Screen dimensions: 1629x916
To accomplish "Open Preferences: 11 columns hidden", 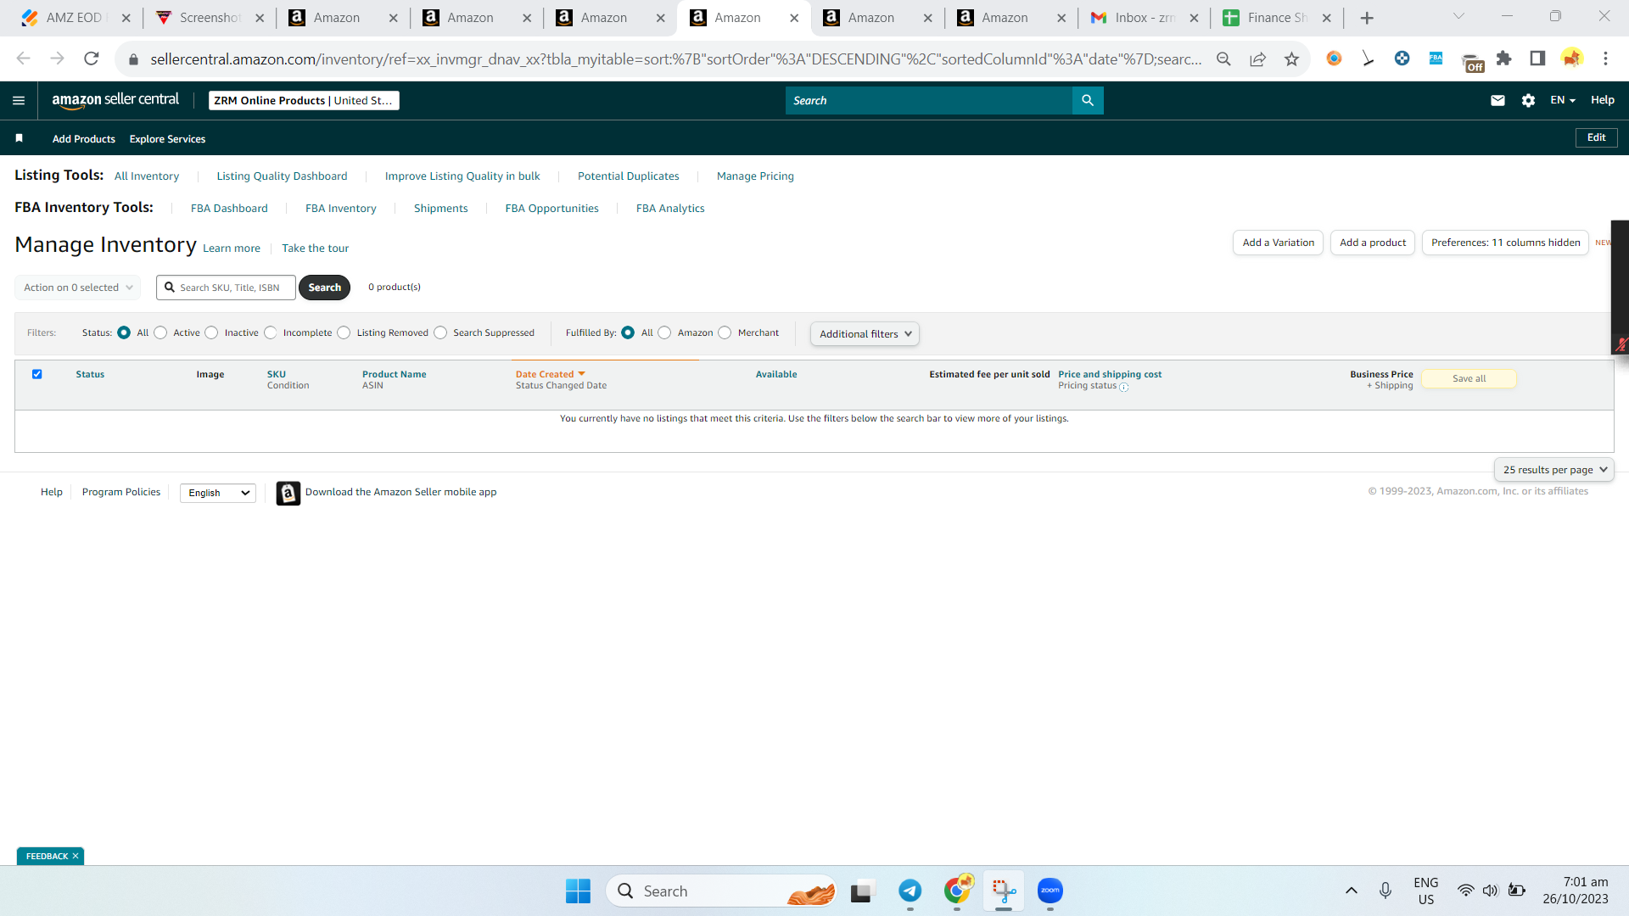I will click(1505, 243).
